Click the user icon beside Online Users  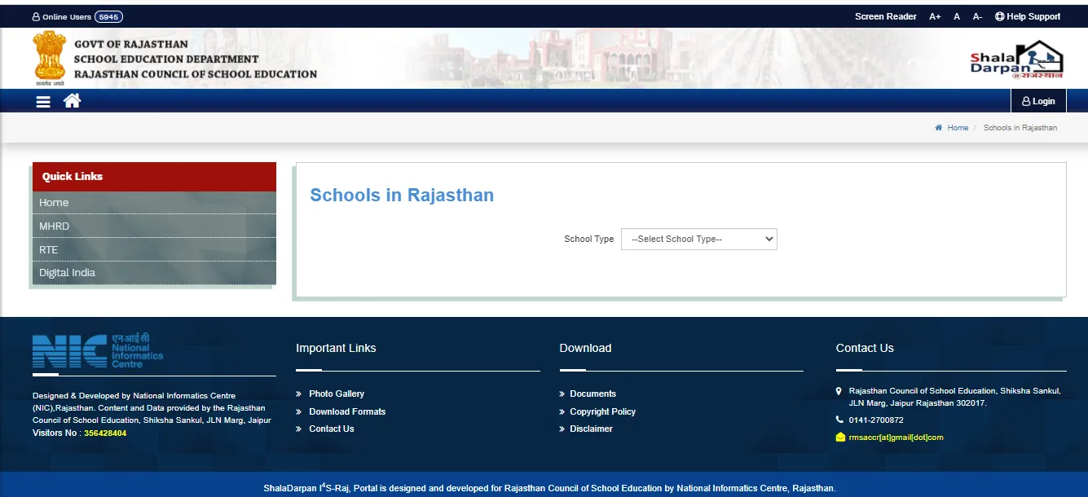[x=36, y=16]
